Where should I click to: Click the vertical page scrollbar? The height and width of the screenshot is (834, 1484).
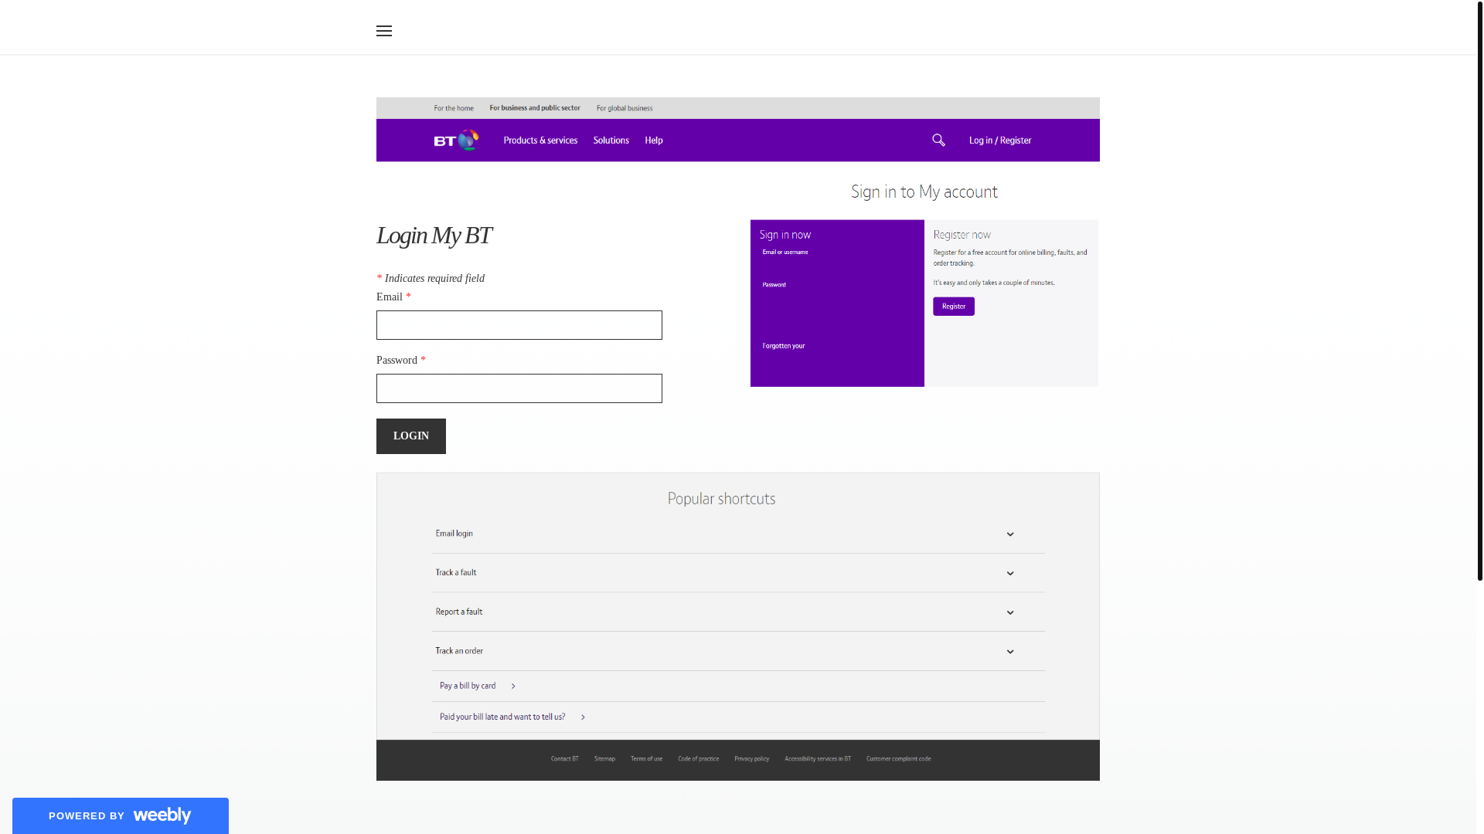(x=1480, y=290)
